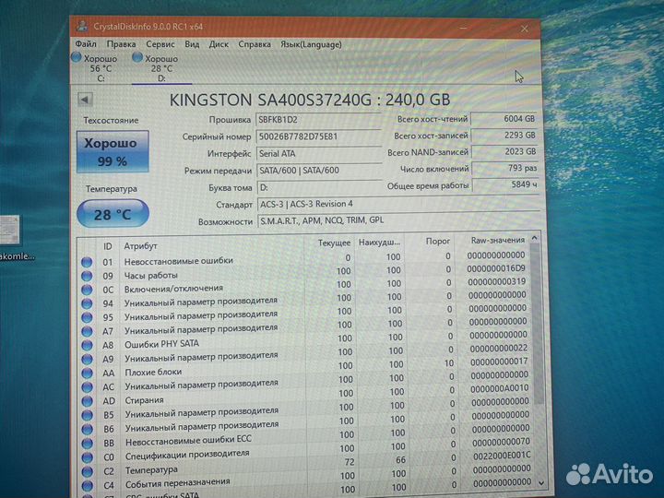The width and height of the screenshot is (664, 498).
Task: Select the Часы работы row
Action: click(304, 273)
